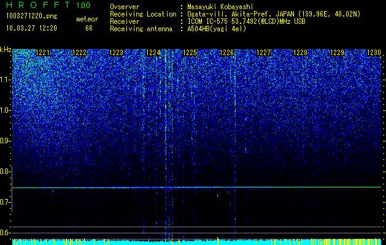
Task: Click the meteor label
Action: (x=87, y=19)
